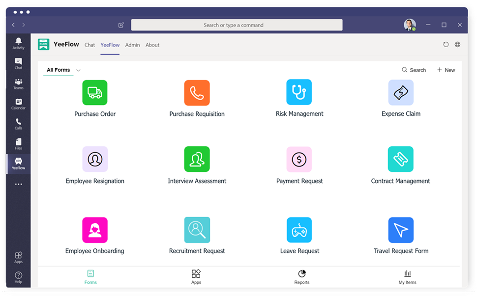This screenshot has width=477, height=296.
Task: Click the Interview Assessment label
Action: click(x=197, y=181)
